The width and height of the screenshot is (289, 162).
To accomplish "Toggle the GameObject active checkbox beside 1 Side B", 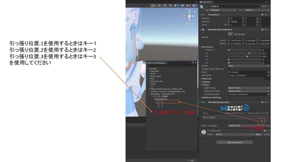I will pyautogui.click(x=207, y=6).
